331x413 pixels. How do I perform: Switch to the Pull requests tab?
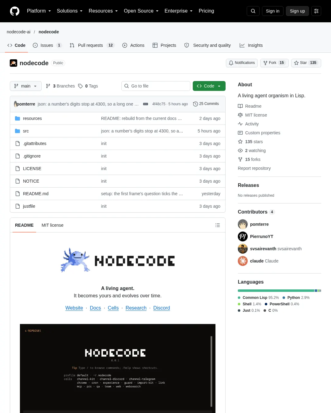(x=92, y=45)
